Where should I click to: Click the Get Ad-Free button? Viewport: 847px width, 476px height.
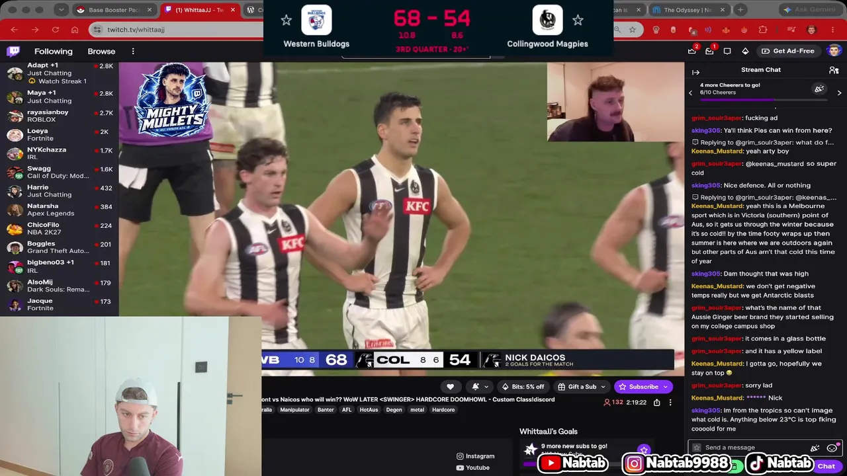788,51
